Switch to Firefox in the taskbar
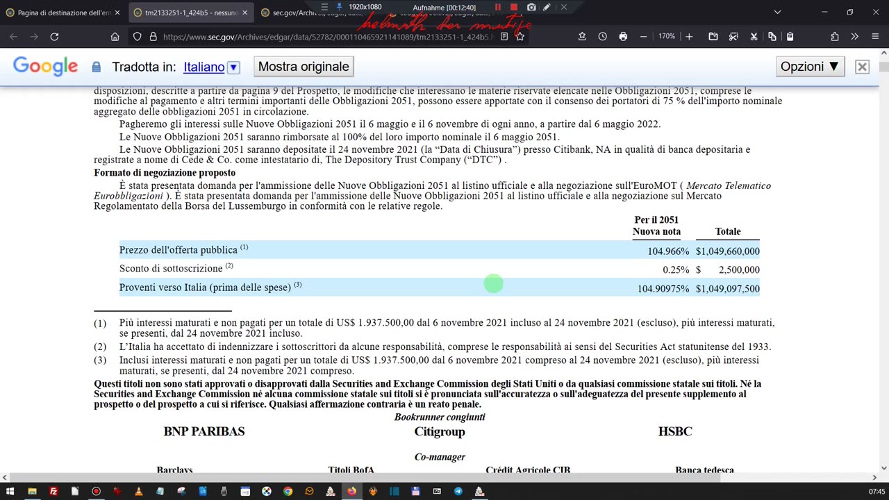The image size is (889, 500). [351, 491]
